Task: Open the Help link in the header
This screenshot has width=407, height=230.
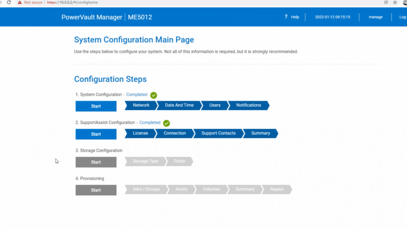Action: click(295, 17)
